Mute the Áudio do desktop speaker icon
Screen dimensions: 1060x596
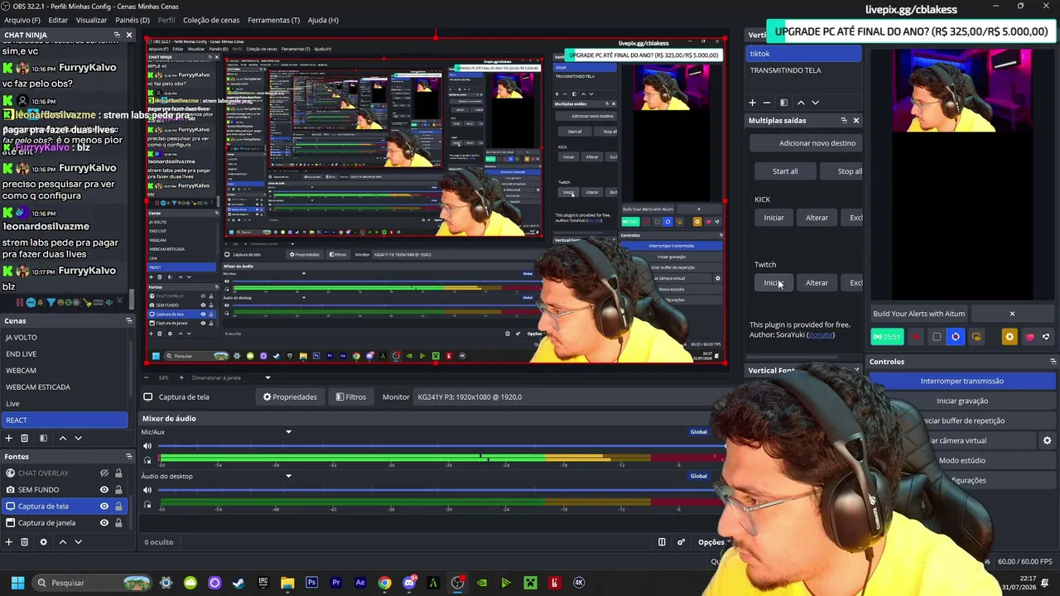pos(147,491)
